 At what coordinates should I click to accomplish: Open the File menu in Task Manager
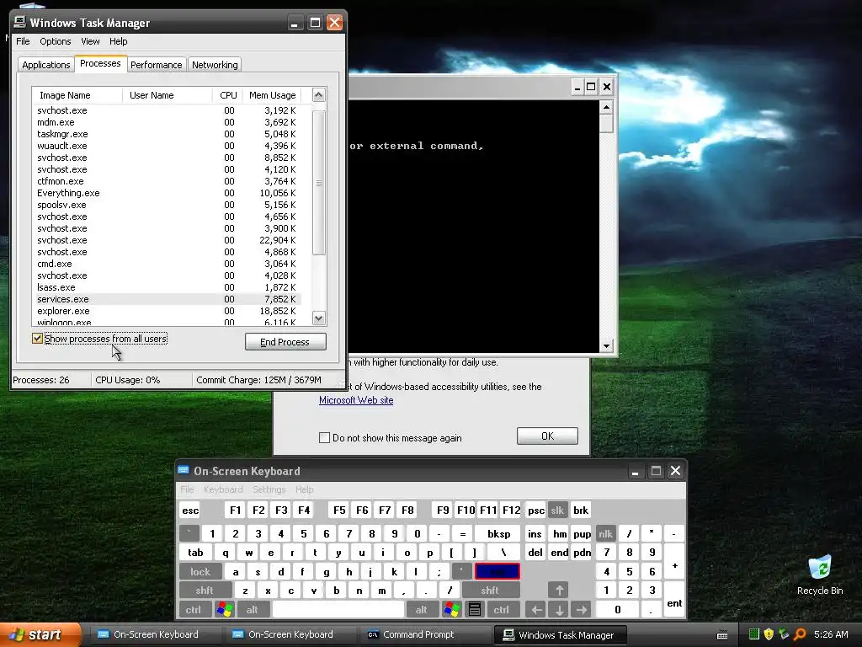coord(23,41)
